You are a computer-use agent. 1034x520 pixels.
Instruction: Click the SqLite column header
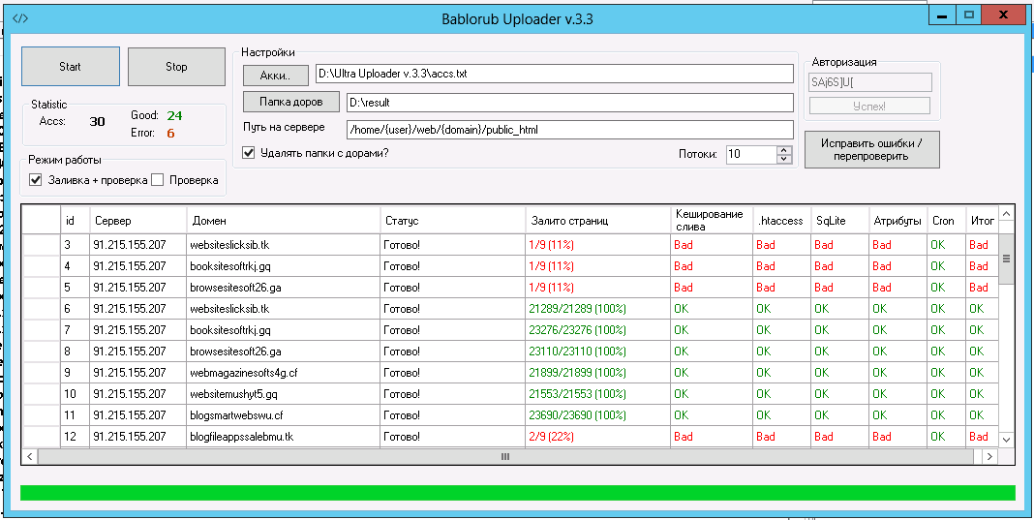[x=839, y=221]
